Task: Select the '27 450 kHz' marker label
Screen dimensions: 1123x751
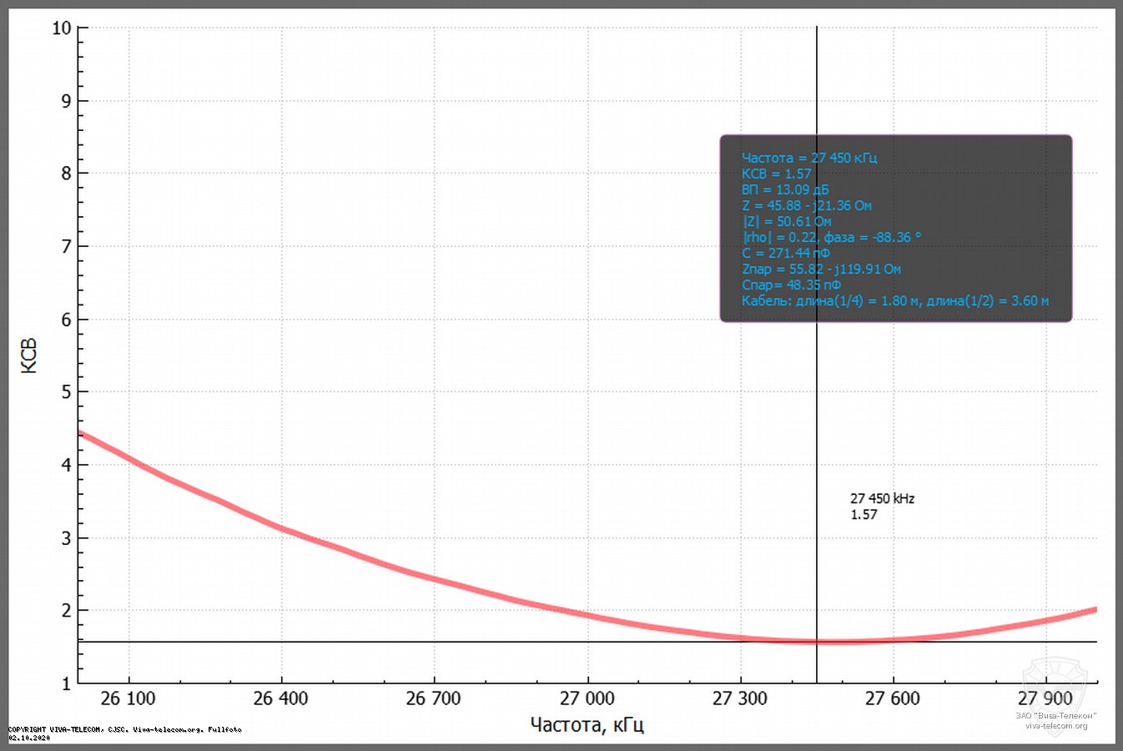Action: pyautogui.click(x=882, y=498)
